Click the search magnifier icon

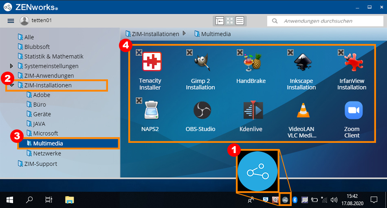tap(275, 21)
